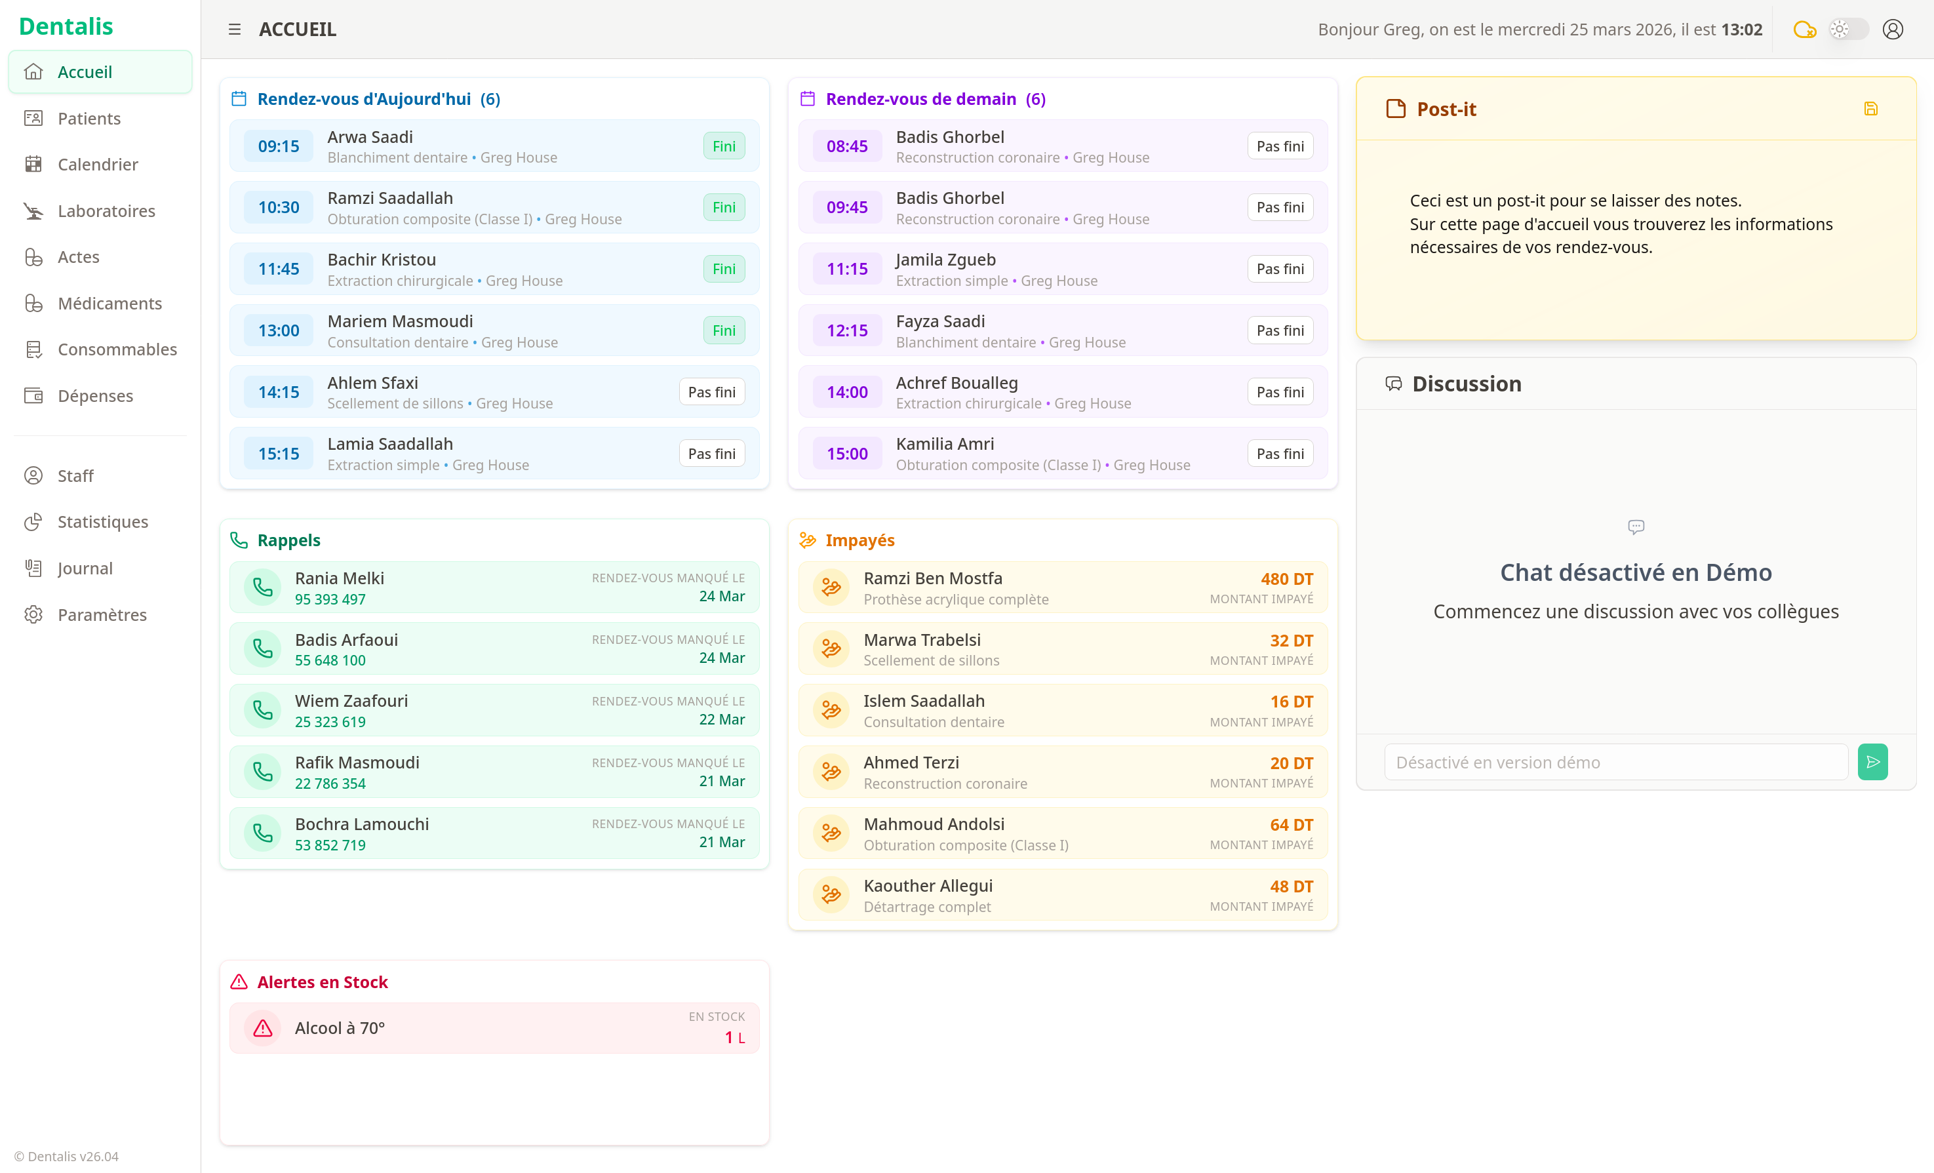Open the user account profile icon
Viewport: 1934px width, 1173px height.
coord(1893,30)
